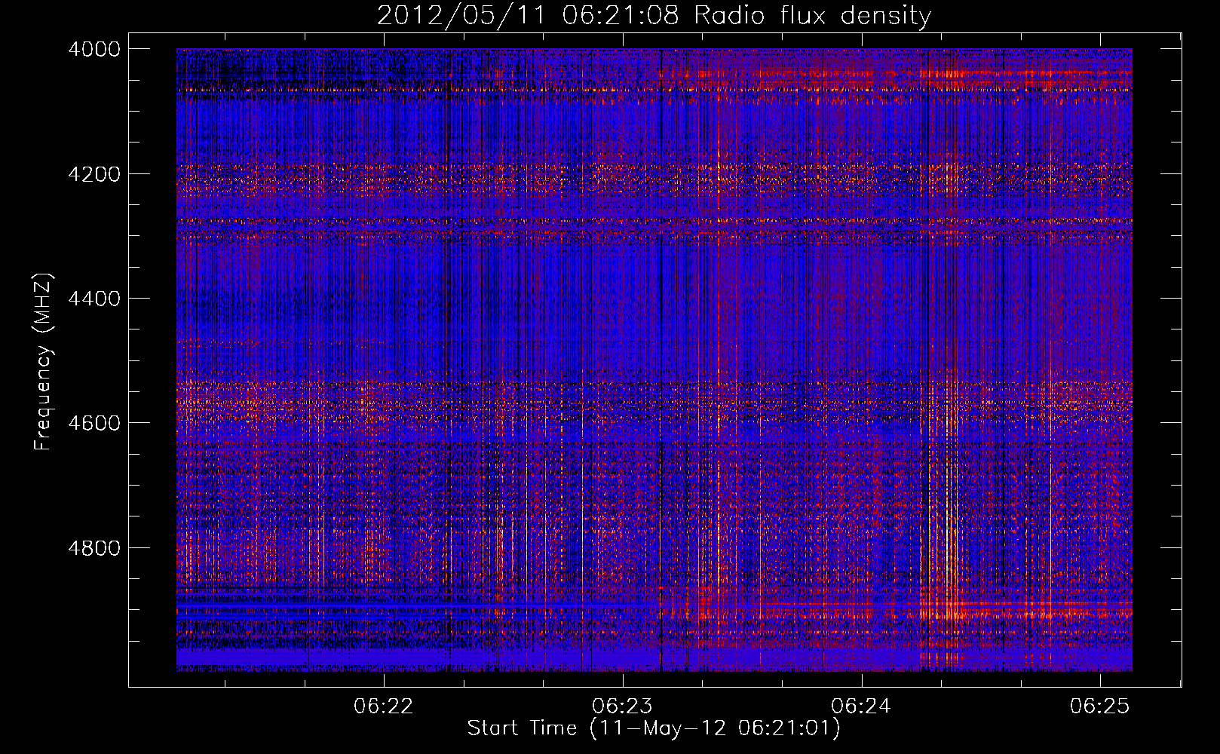Viewport: 1220px width, 754px height.
Task: Select the 'Frequency (MHZ)' y-axis label
Action: pyautogui.click(x=44, y=361)
